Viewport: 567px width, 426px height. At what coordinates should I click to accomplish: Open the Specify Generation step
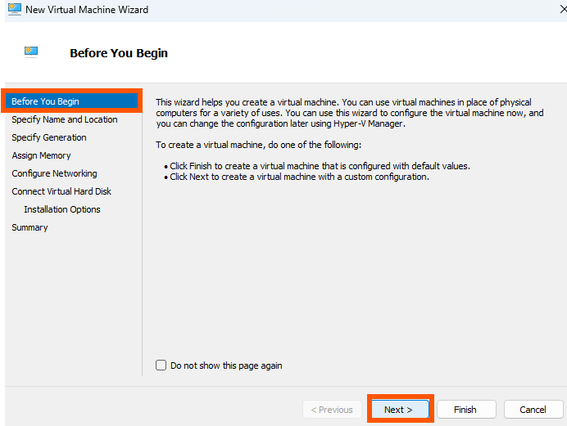[x=49, y=137]
